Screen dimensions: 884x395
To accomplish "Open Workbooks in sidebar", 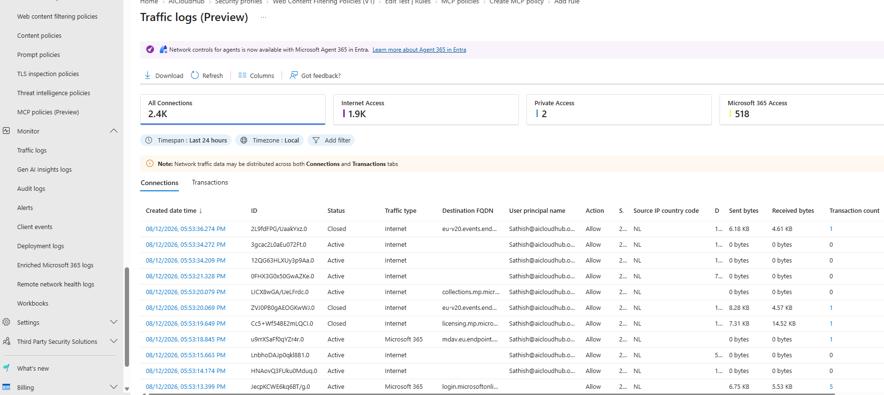I will pyautogui.click(x=33, y=303).
